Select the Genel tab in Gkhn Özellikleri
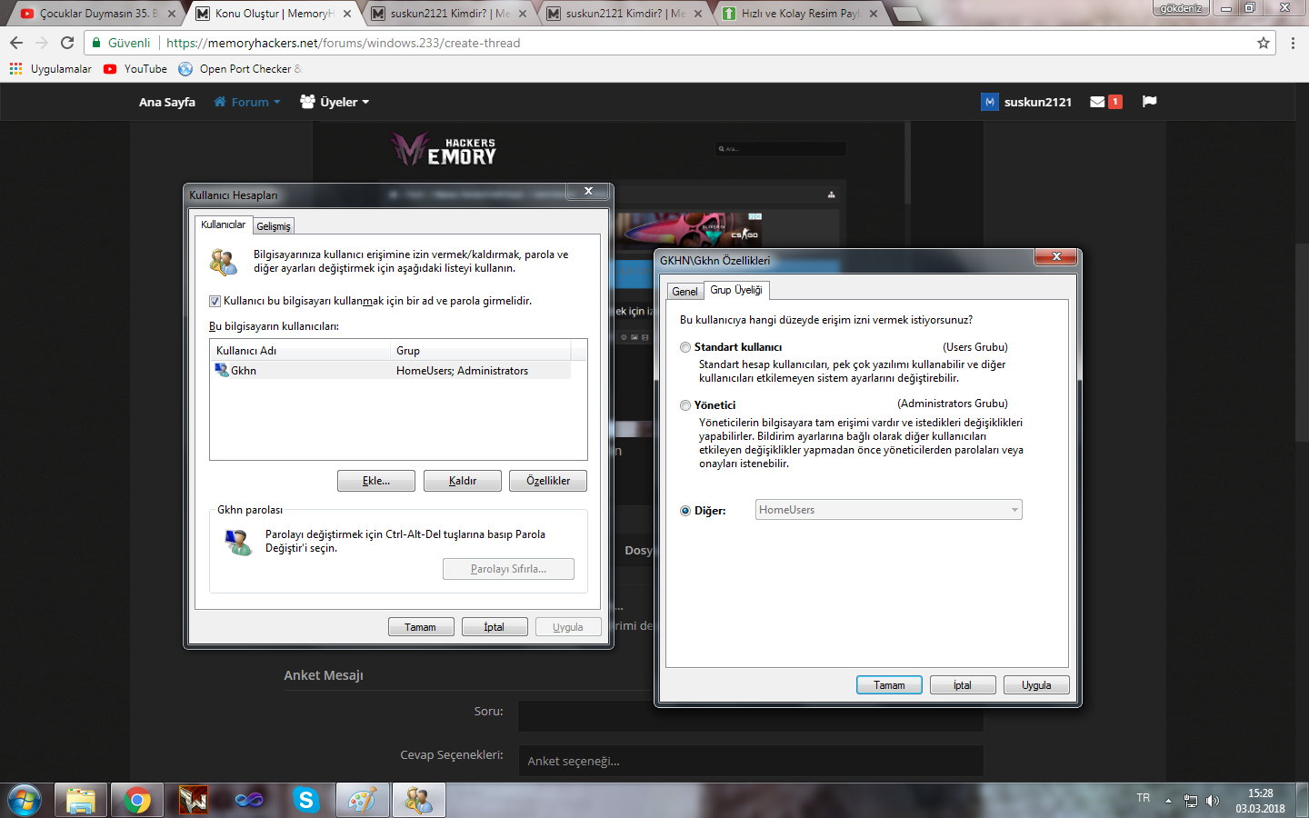The width and height of the screenshot is (1309, 818). point(685,292)
